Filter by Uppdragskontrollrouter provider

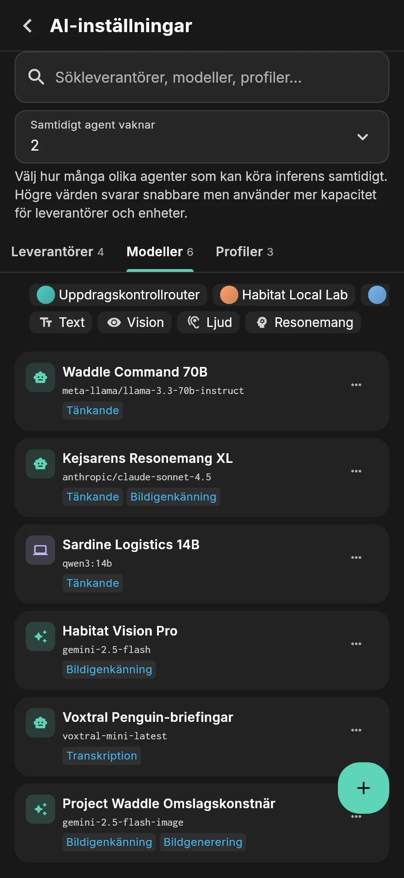(118, 295)
